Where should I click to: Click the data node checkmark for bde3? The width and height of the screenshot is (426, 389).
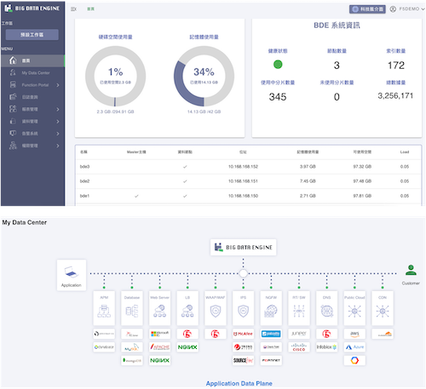click(x=185, y=167)
